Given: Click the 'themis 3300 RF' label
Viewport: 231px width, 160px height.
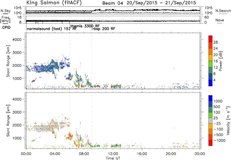Looking at the screenshot, I should [85, 26].
